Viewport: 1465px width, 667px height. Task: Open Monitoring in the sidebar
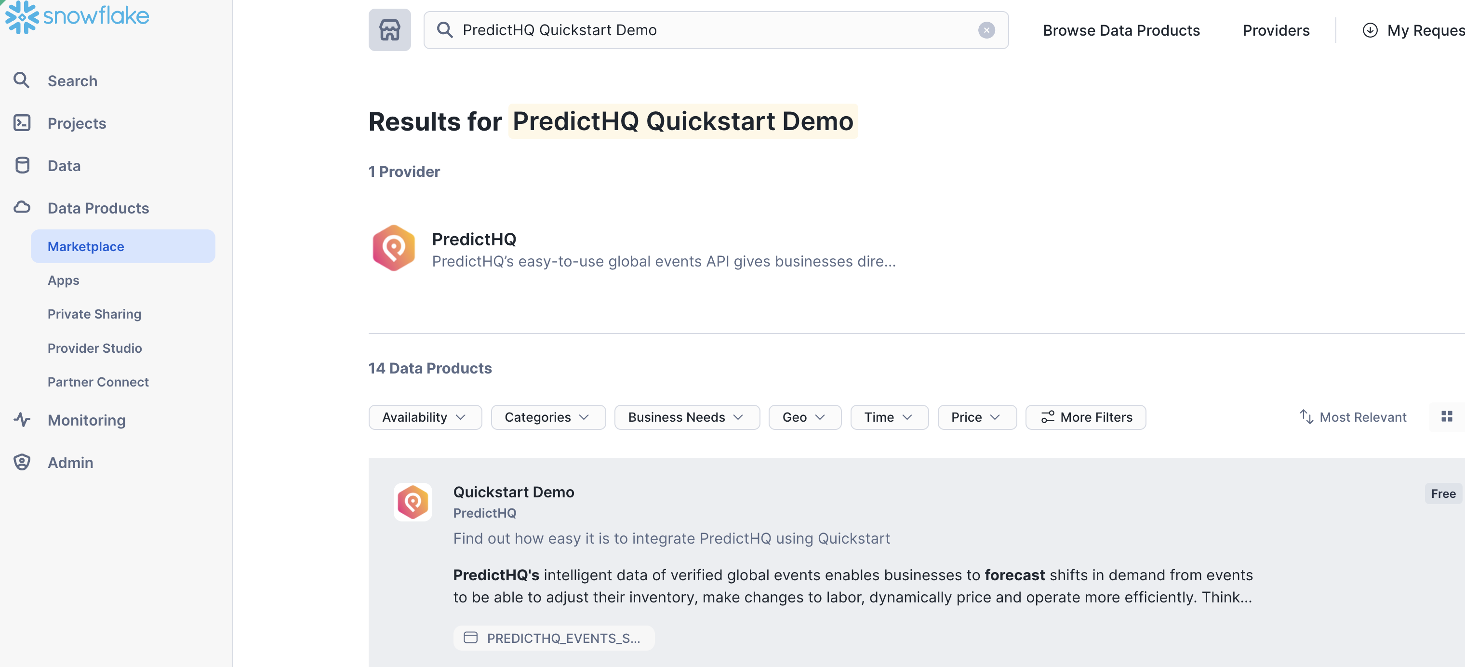pos(86,420)
